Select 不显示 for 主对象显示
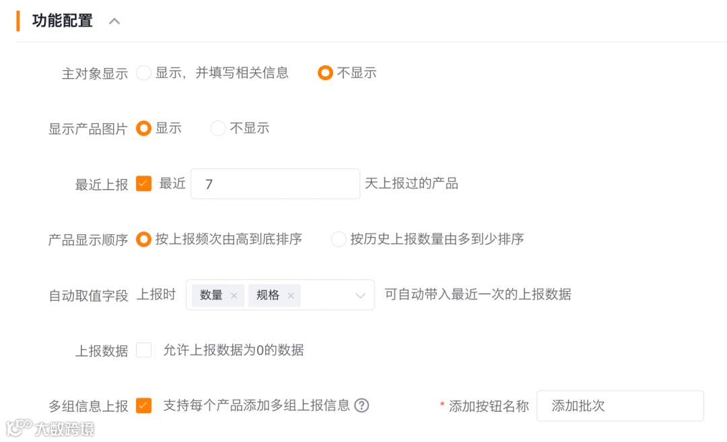Viewport: 727px width, 442px height. click(326, 73)
